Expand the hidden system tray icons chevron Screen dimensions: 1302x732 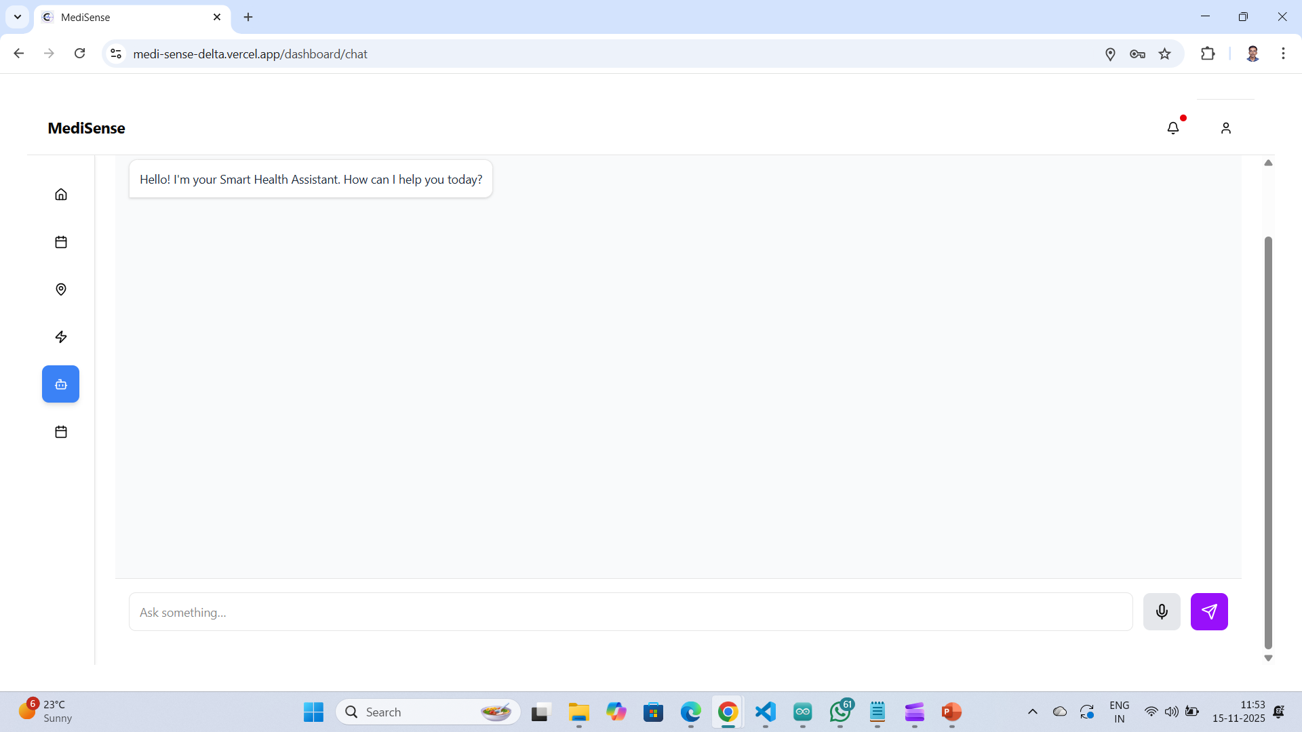[1033, 712]
